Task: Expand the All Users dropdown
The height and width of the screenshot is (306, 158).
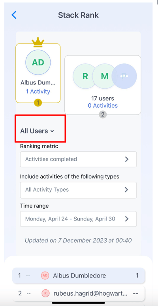Action: (37, 131)
